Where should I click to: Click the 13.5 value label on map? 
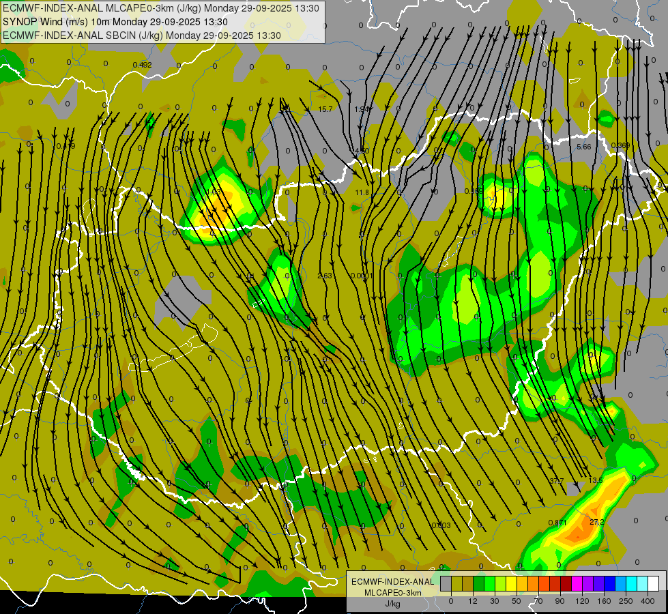(x=596, y=481)
